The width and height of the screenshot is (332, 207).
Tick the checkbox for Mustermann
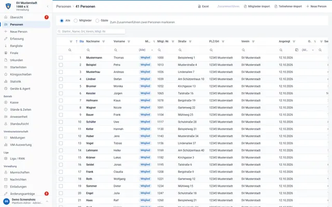coord(61,57)
